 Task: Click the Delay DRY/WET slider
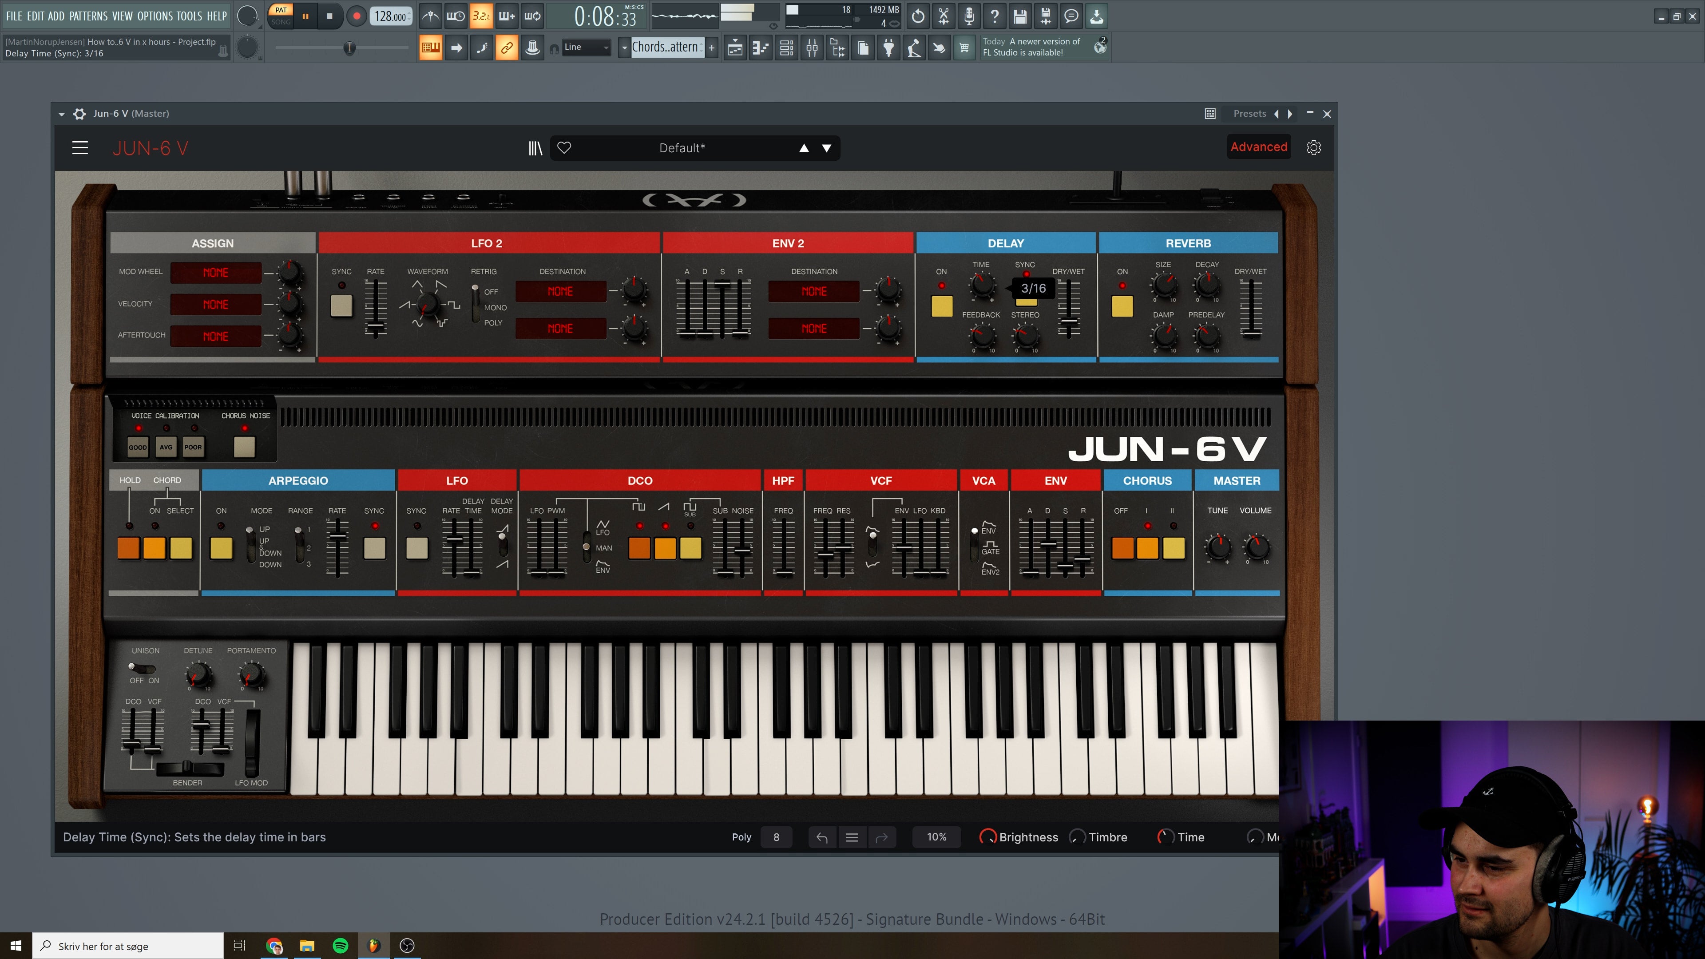1068,309
